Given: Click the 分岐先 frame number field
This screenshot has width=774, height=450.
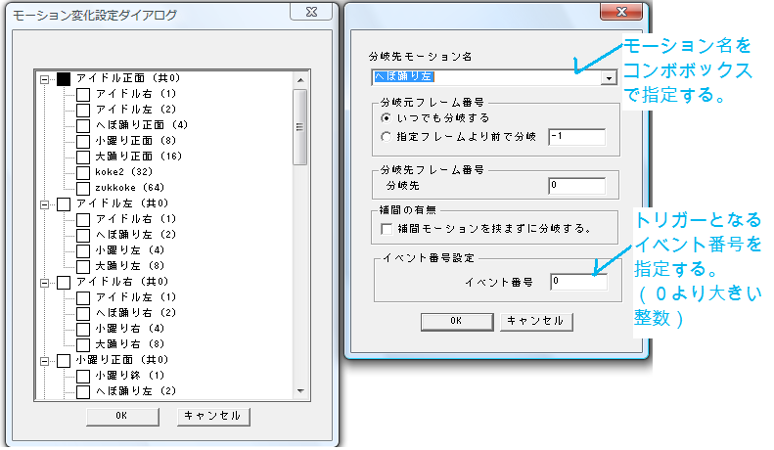Looking at the screenshot, I should tap(577, 184).
